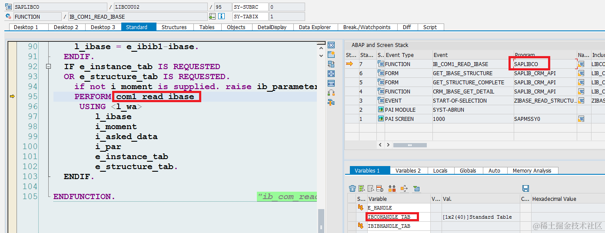Click the save floppy disk icon in Variables
Image resolution: width=605 pixels, height=233 pixels.
[525, 188]
